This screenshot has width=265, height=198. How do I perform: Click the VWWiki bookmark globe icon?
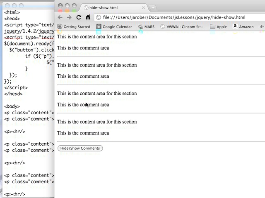(x=163, y=26)
